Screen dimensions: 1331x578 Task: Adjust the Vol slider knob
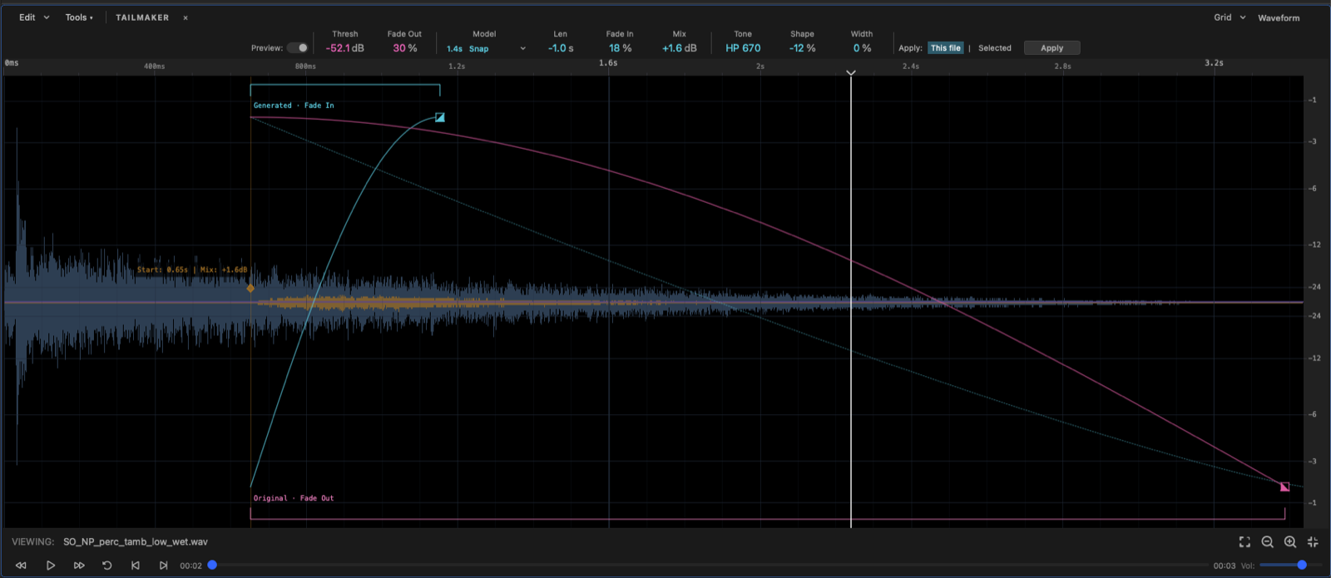click(1302, 565)
